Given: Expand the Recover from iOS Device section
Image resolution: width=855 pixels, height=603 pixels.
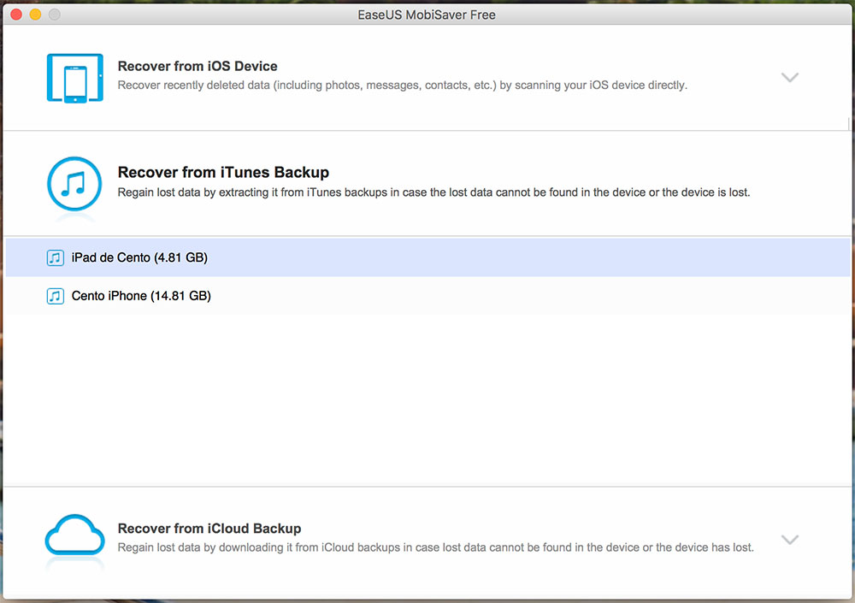Looking at the screenshot, I should pos(789,77).
